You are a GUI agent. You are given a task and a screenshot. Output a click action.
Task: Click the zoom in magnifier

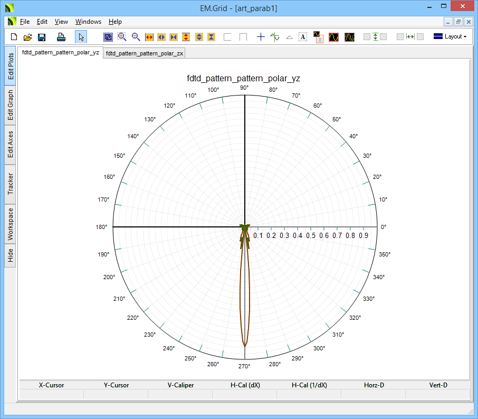(x=122, y=37)
